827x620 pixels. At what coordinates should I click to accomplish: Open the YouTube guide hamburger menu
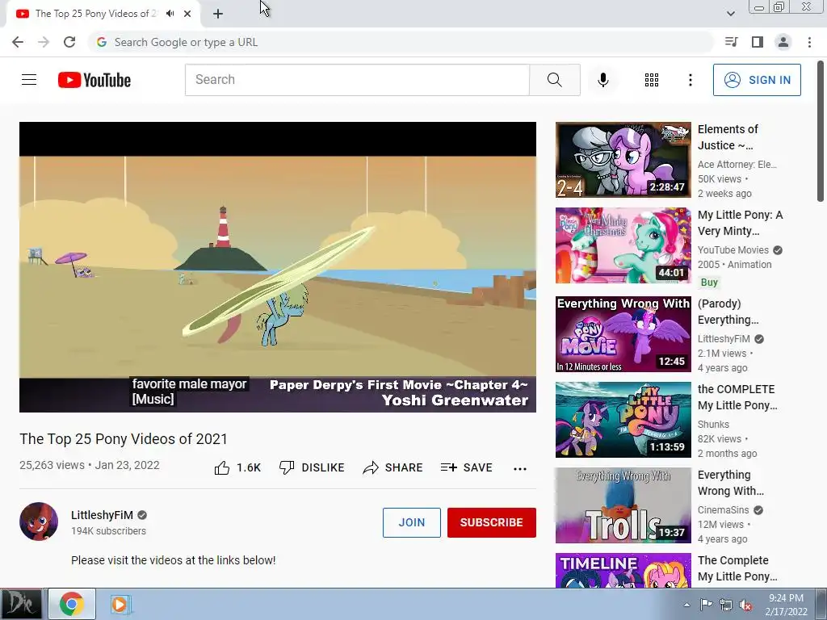(29, 80)
